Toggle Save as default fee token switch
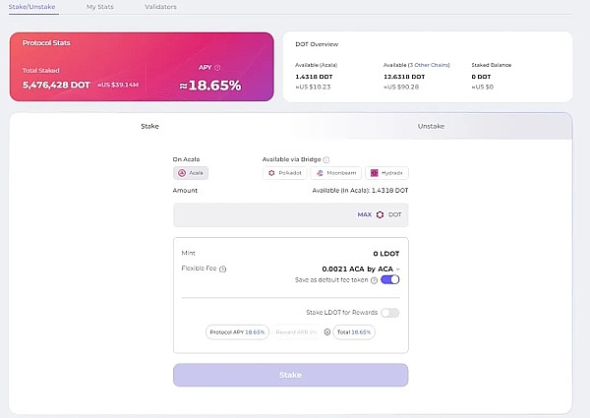590x418 pixels. [389, 279]
